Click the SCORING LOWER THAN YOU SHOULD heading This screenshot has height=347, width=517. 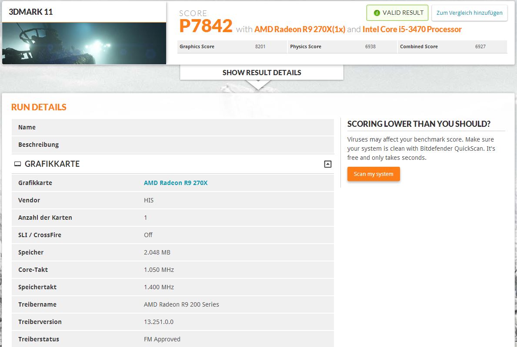(419, 124)
